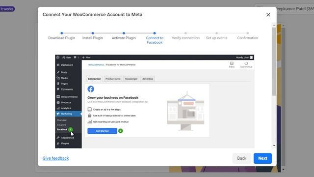Click the Back button
The image size is (314, 177).
coord(242,158)
